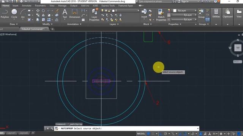Expand the Modify panel
Viewport: 243px width, 136px height.
tap(47, 24)
